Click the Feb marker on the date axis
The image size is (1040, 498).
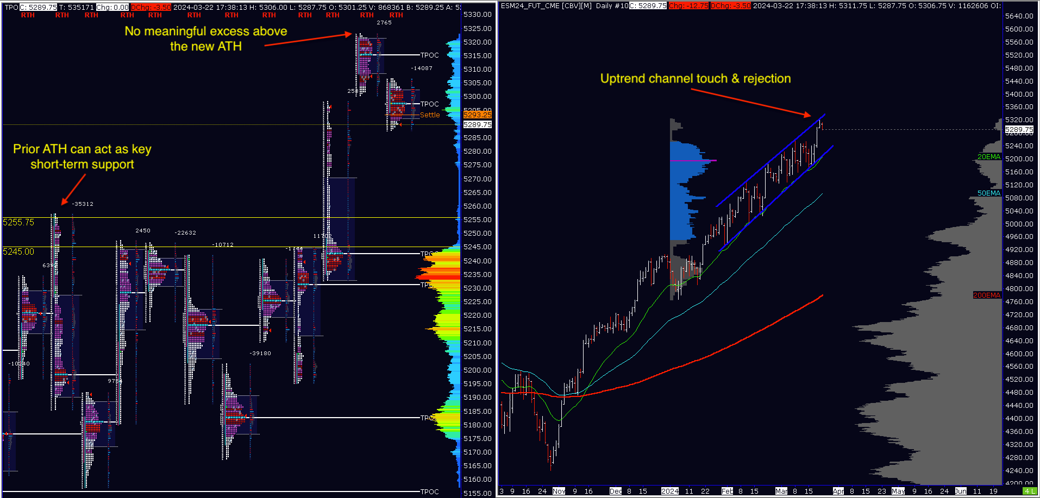727,491
